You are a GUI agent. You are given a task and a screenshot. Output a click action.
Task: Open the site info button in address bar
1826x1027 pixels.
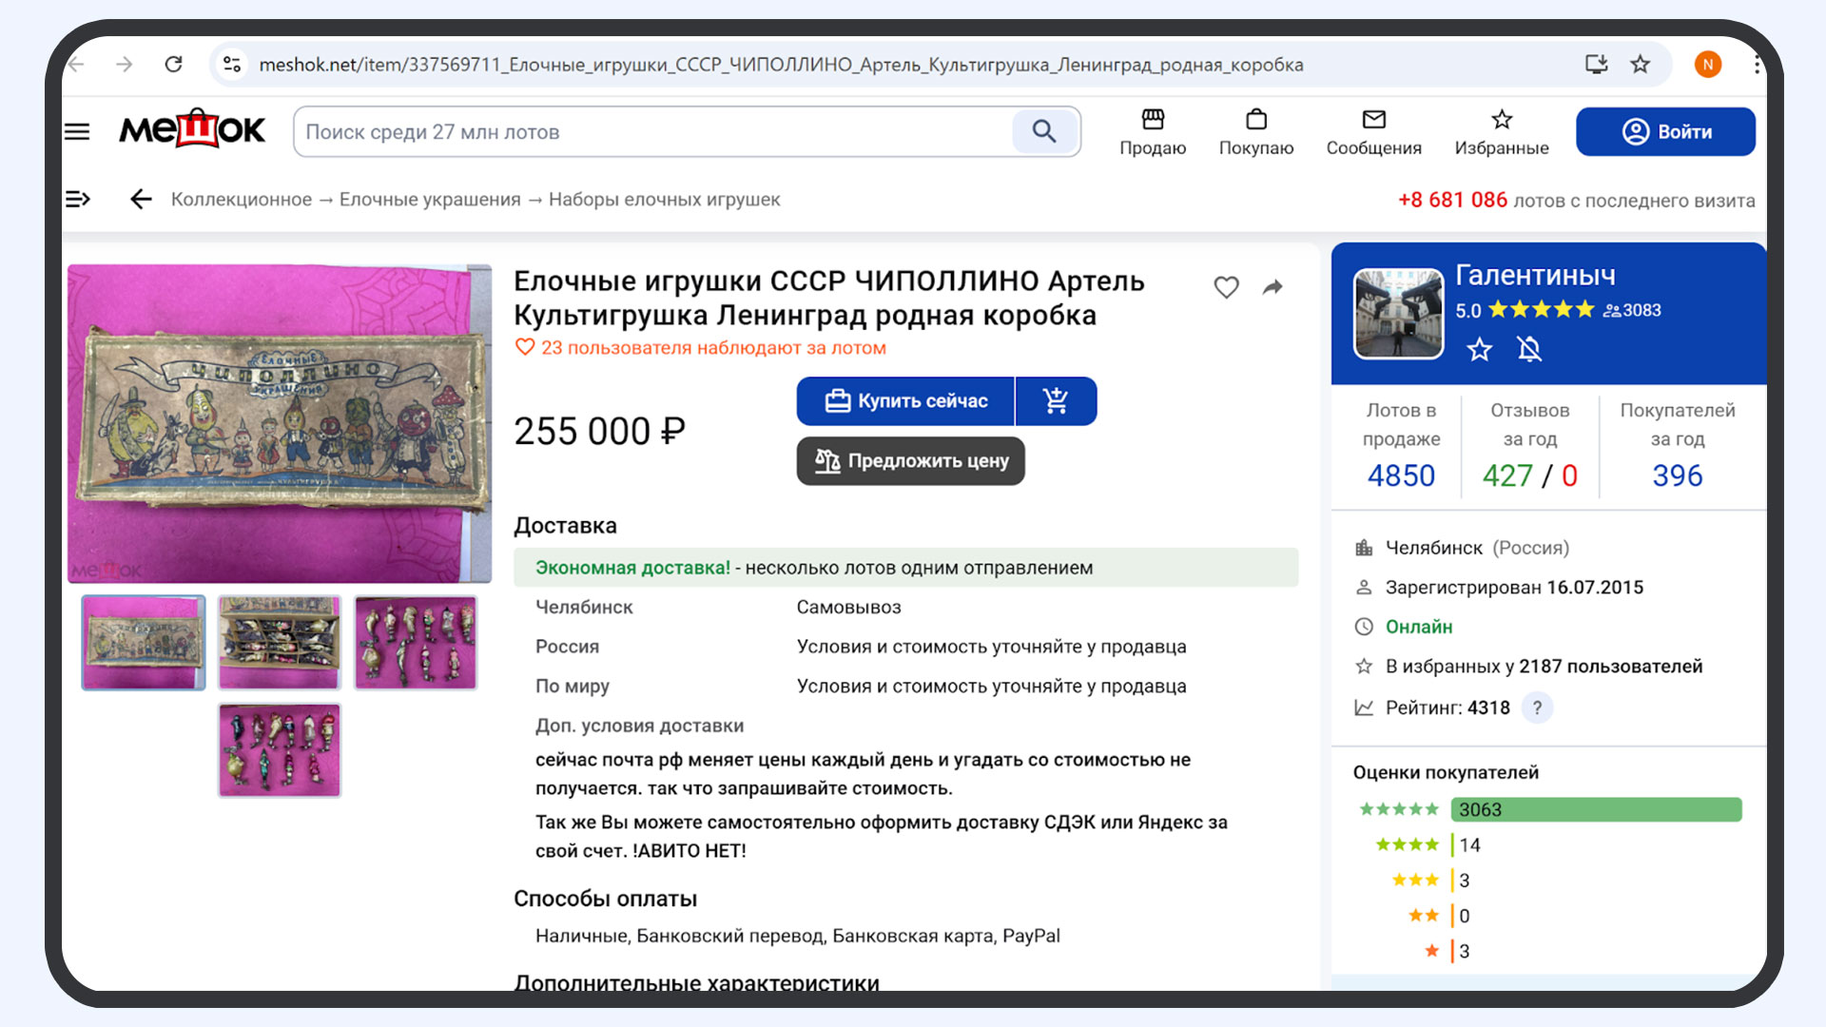tap(232, 65)
